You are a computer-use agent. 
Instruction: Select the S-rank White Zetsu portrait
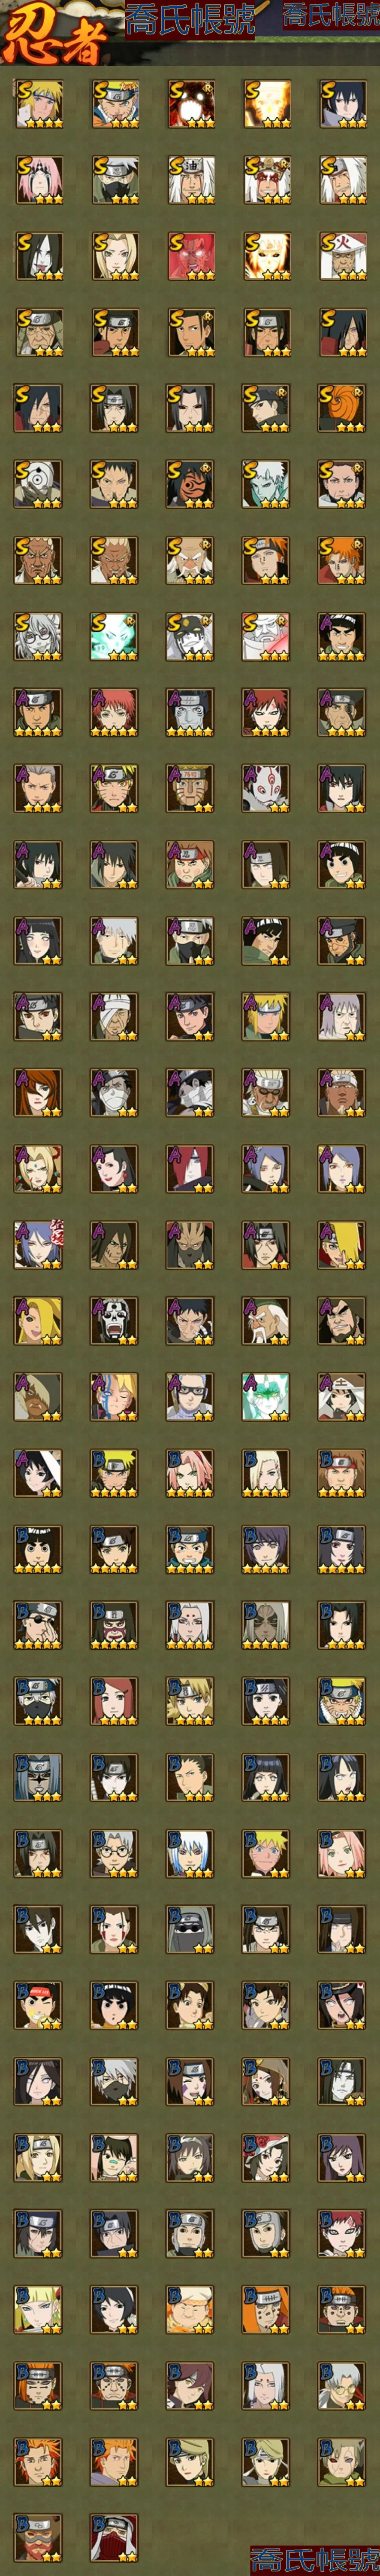[266, 484]
